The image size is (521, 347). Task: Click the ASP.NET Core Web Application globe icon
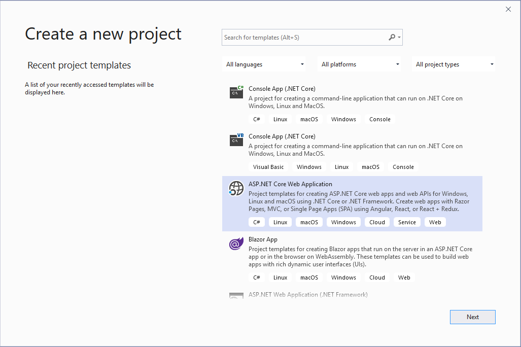(x=236, y=188)
